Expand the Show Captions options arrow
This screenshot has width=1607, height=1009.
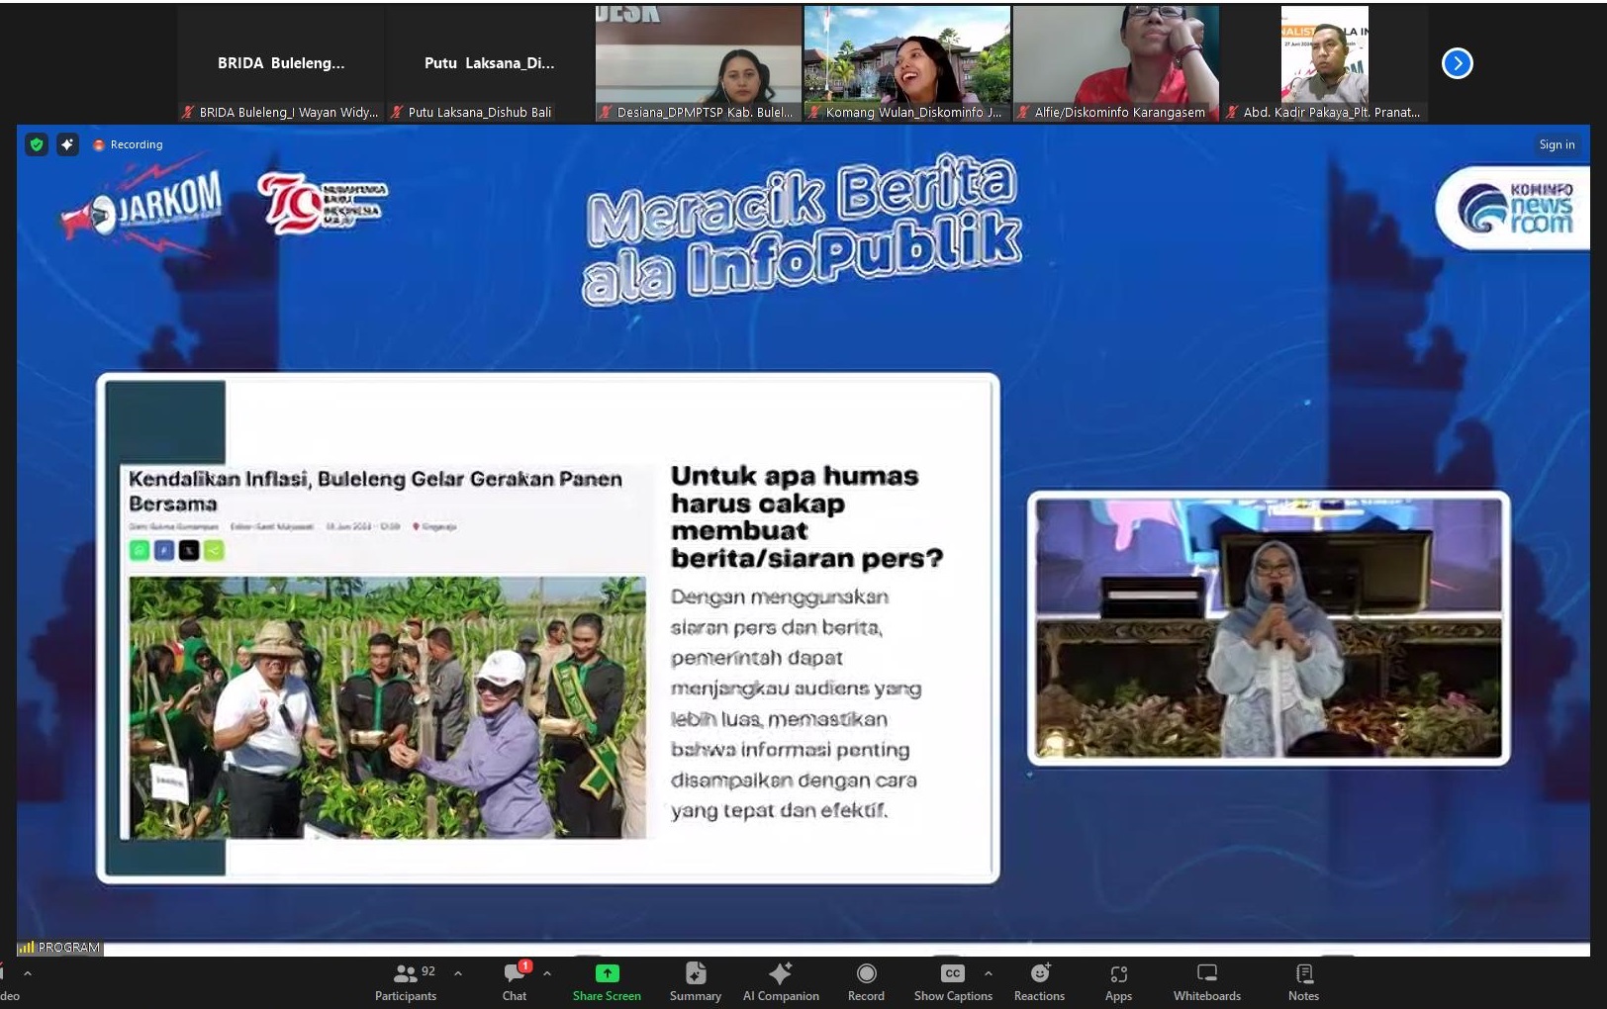click(x=988, y=973)
